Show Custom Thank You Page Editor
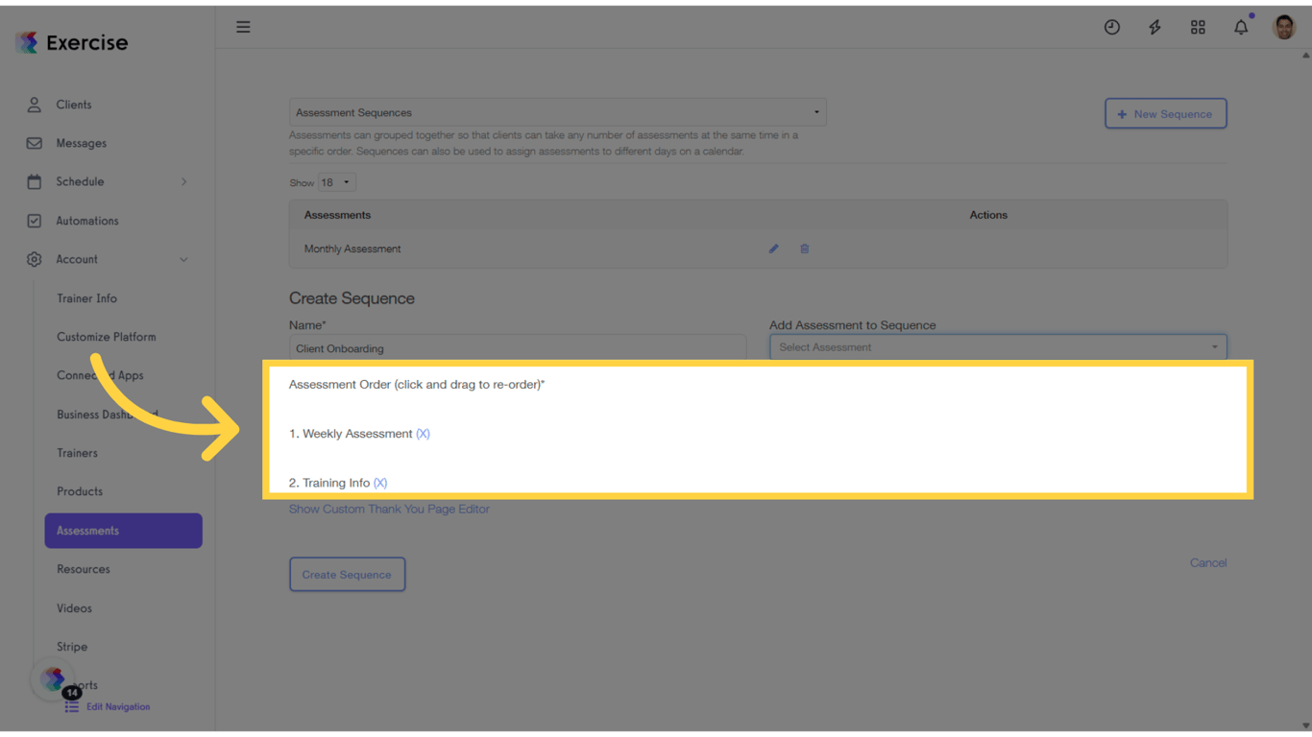The width and height of the screenshot is (1312, 737). click(x=389, y=509)
